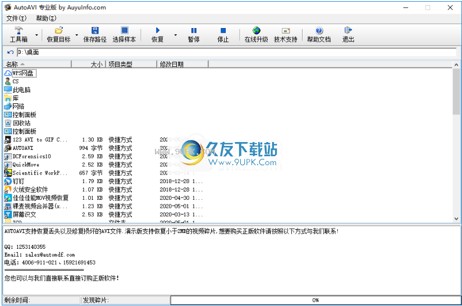Sort by 名称 column header
The width and height of the screenshot is (462, 306).
pyautogui.click(x=37, y=64)
